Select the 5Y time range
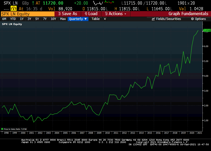This screenshot has height=151, width=211. click(37, 19)
